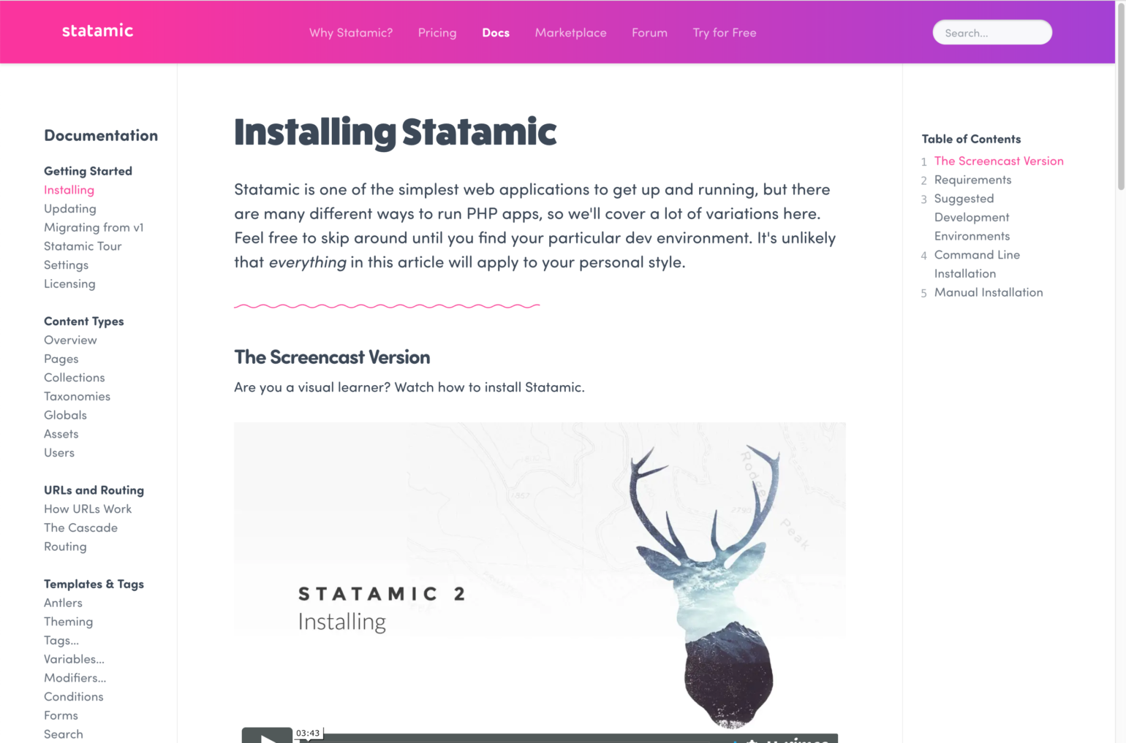1126x743 pixels.
Task: Focus the Search input field
Action: pyautogui.click(x=992, y=32)
